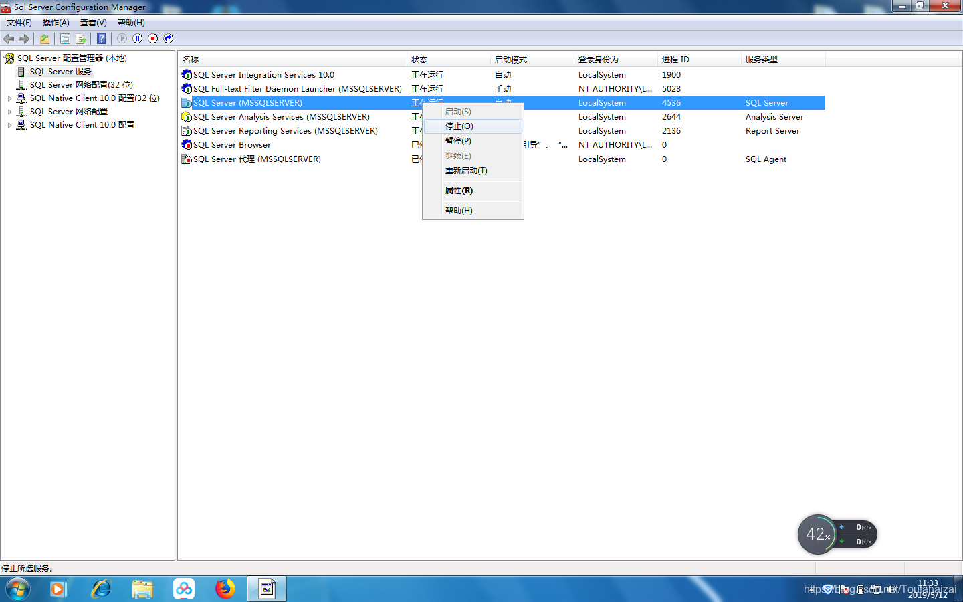The height and width of the screenshot is (602, 963).
Task: Open the 查看(V) menu
Action: (94, 23)
